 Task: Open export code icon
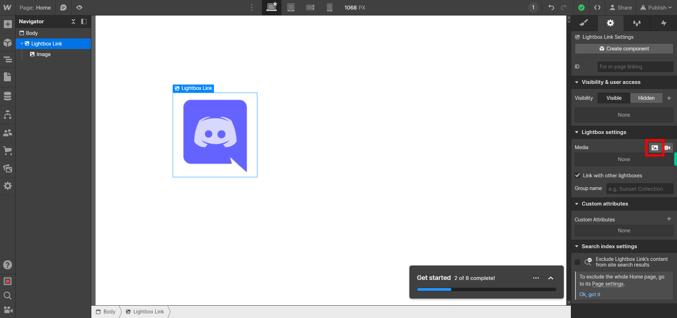click(597, 7)
